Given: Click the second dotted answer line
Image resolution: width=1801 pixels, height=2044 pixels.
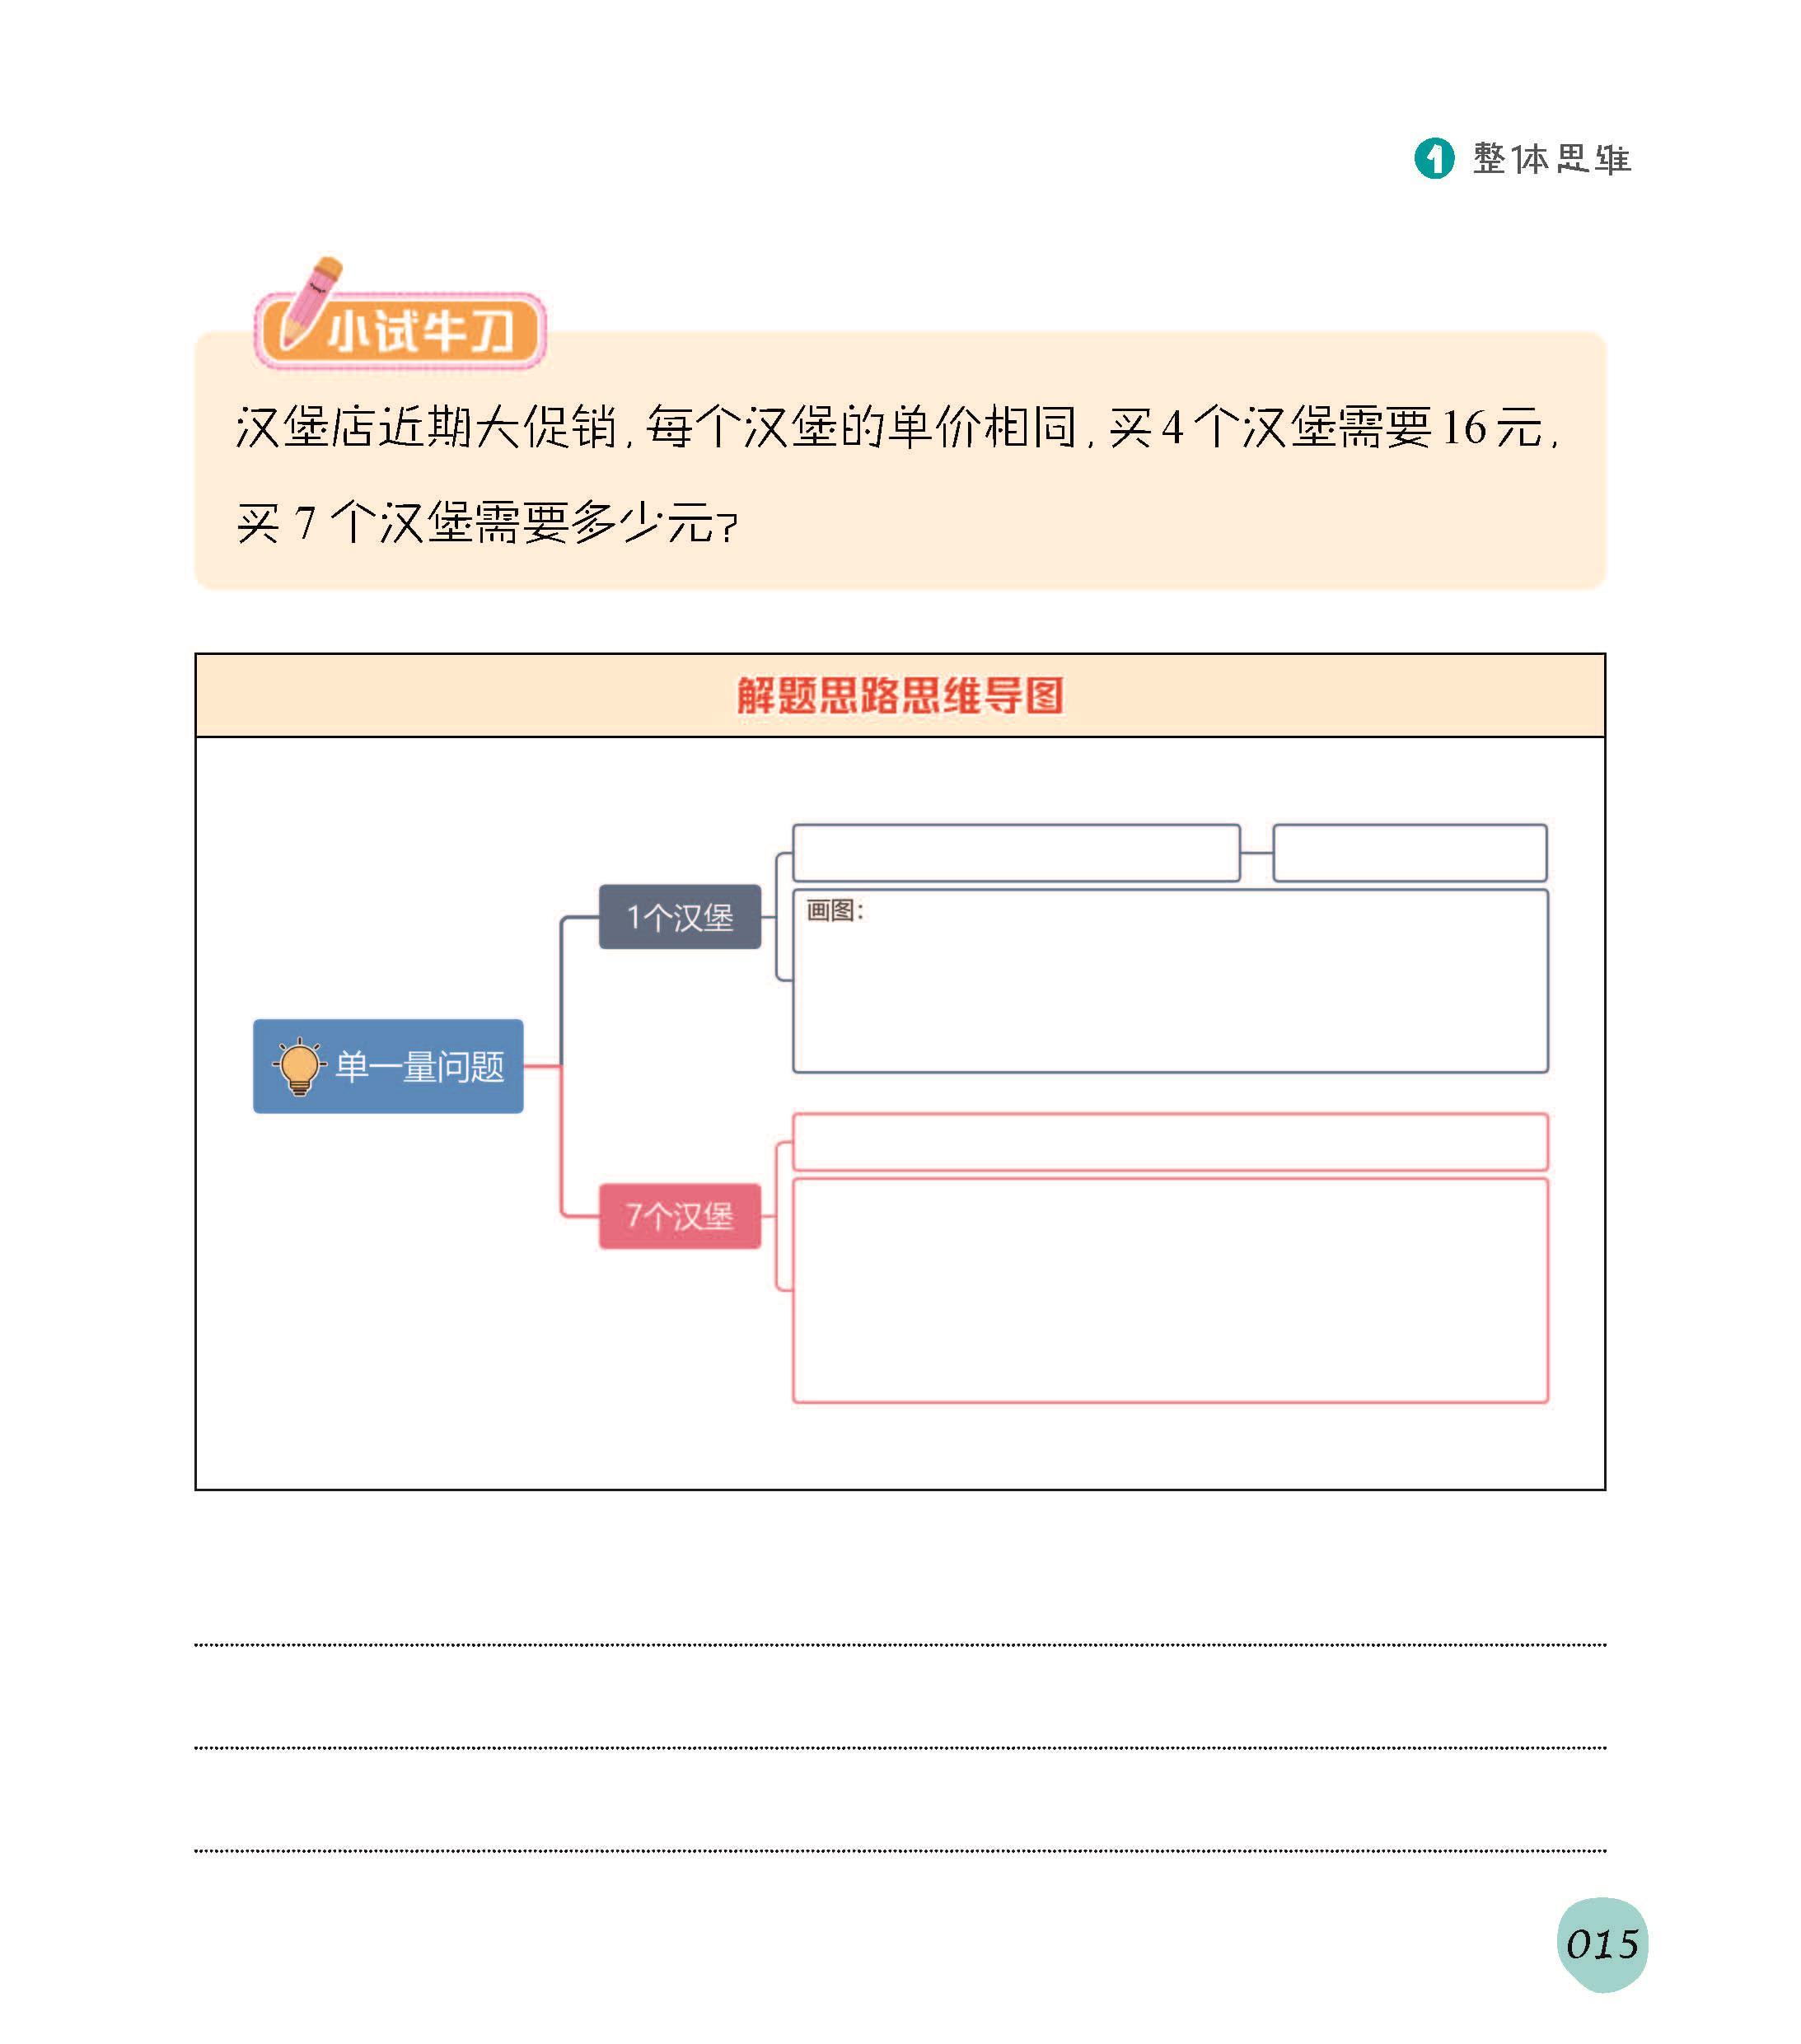Looking at the screenshot, I should [x=900, y=1747].
